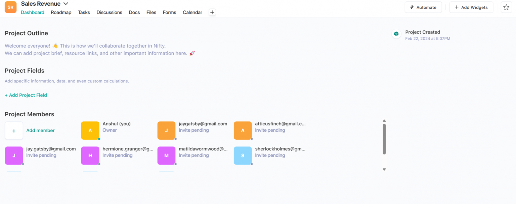This screenshot has width=516, height=204.
Task: Click the plus icon to add a member
Action: pos(14,130)
